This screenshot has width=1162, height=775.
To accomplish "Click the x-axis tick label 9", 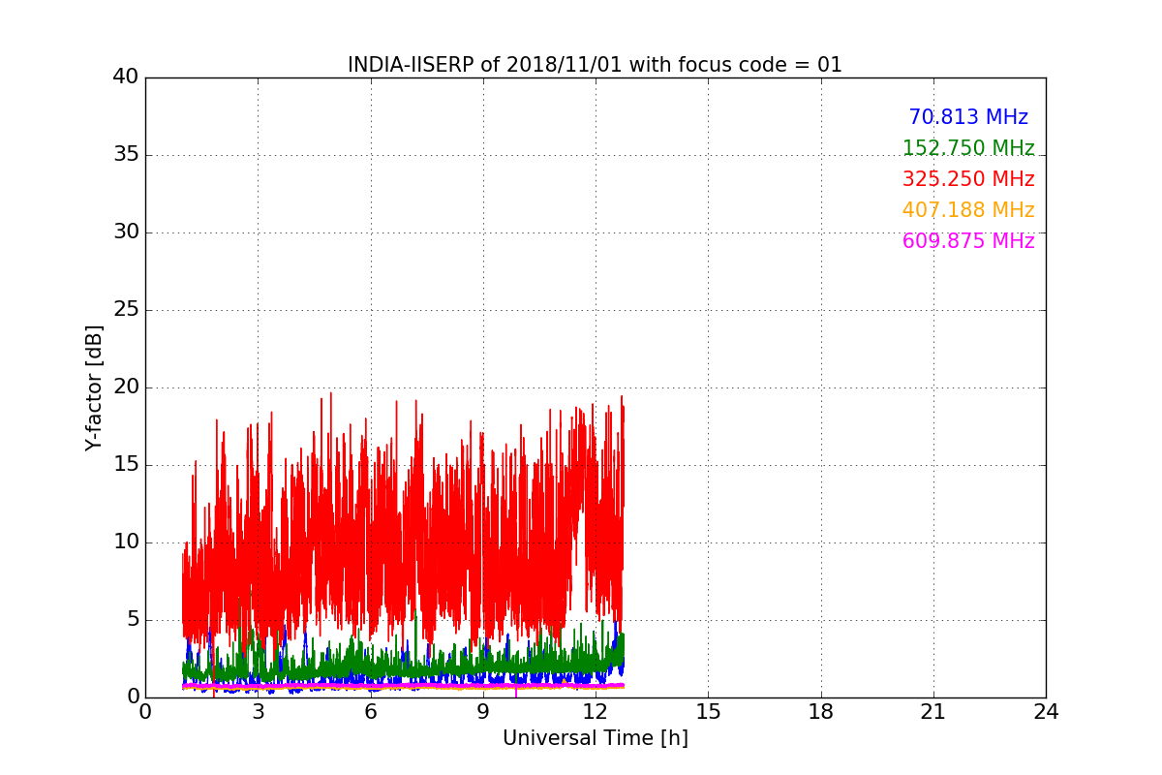I will coord(483,711).
